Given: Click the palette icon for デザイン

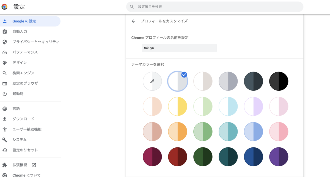Looking at the screenshot, I should click(x=5, y=63).
